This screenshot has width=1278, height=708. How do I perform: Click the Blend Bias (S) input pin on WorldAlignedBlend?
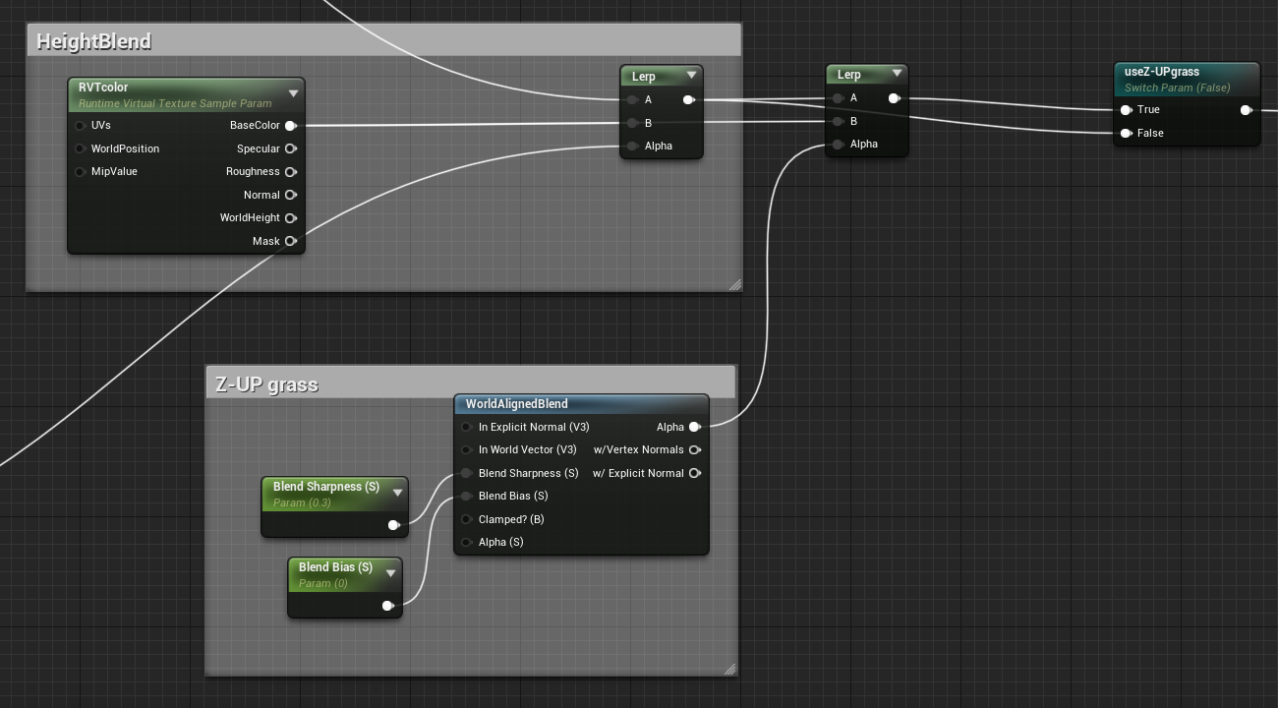[467, 496]
